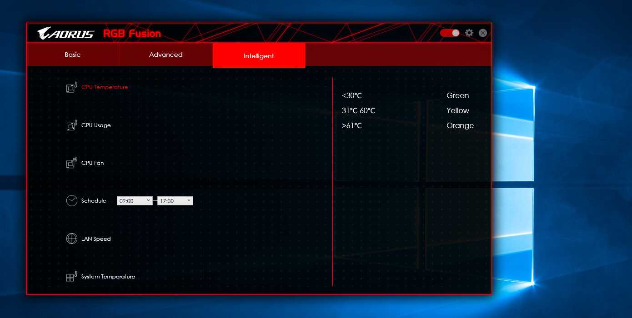Viewport: 632px width, 318px height.
Task: Click the CPU Temperature motherboard icon
Action: tap(72, 87)
